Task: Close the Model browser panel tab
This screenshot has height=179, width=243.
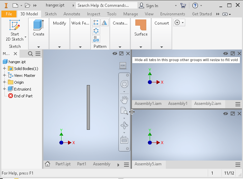Action: [15, 54]
